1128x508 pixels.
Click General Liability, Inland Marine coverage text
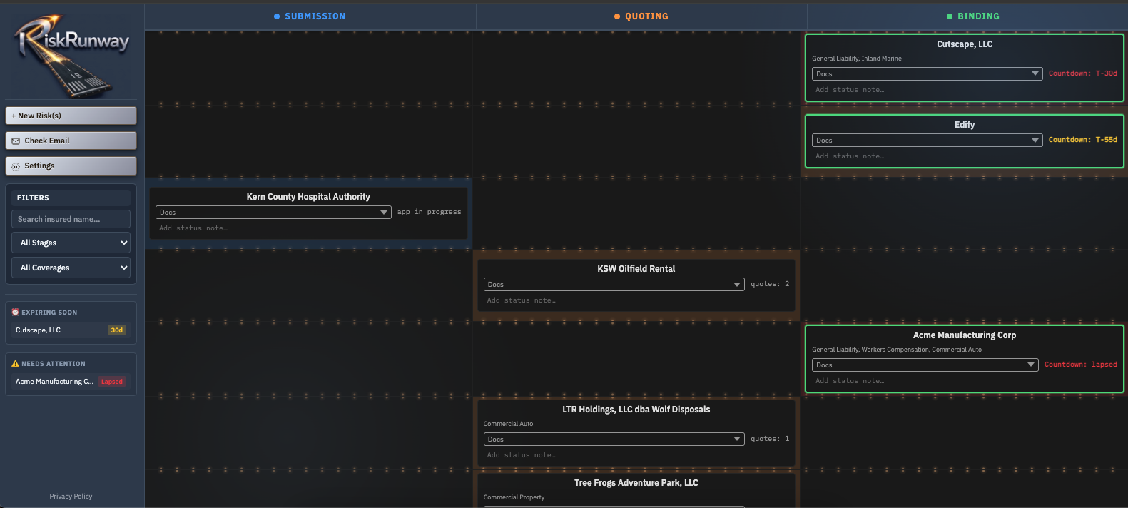tap(857, 59)
